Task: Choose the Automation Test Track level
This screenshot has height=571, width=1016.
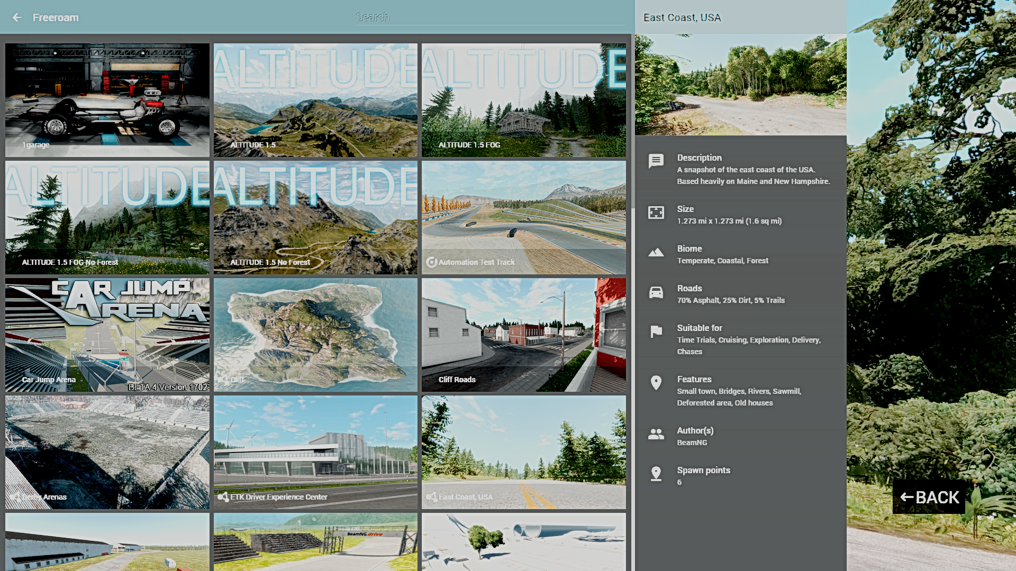Action: (x=523, y=217)
